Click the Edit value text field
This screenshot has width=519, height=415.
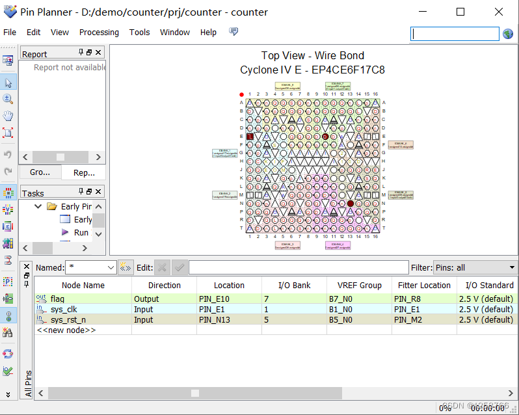coord(299,267)
